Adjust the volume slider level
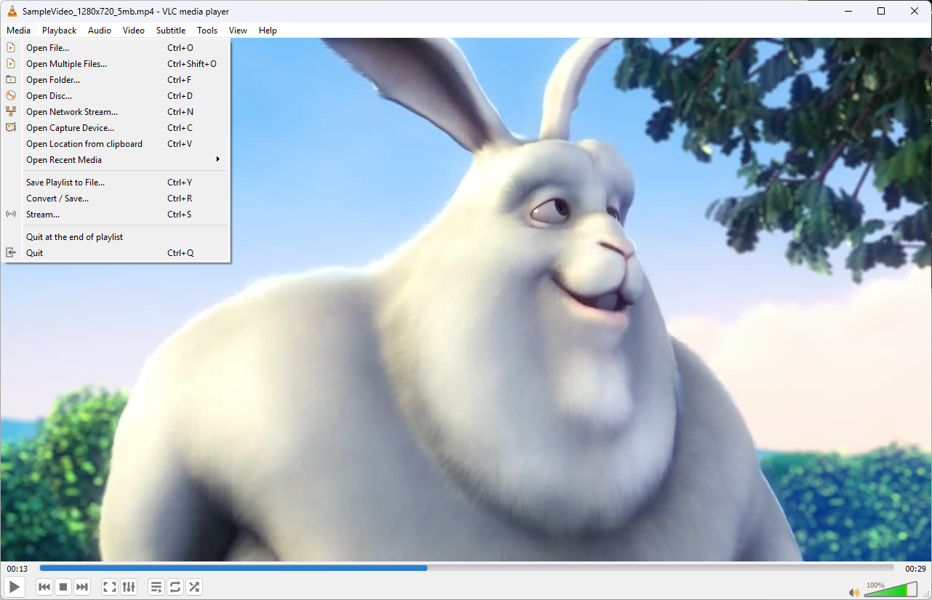932x600 pixels. [890, 590]
